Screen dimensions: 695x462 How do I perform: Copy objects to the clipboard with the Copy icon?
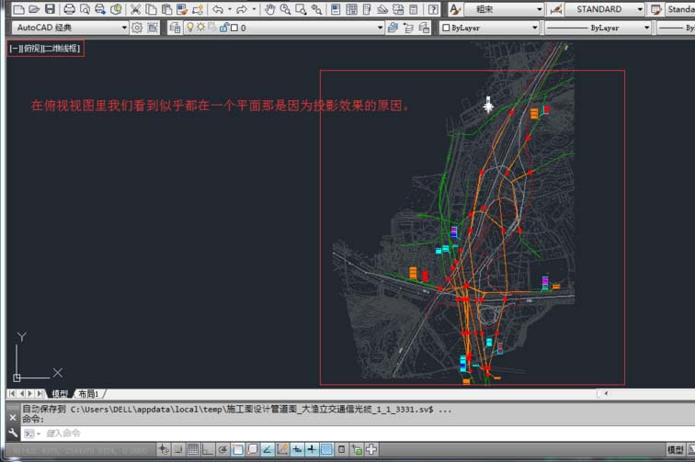tap(151, 9)
